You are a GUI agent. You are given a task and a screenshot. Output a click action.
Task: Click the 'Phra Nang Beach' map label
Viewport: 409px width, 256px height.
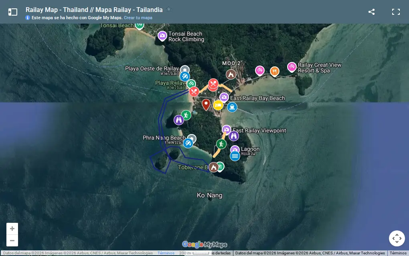[164, 138]
